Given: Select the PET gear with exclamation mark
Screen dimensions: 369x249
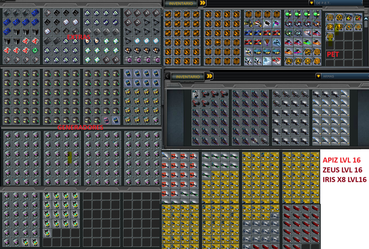Looking at the screenshot, I should pos(339,17).
